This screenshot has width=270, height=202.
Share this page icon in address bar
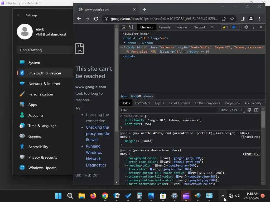pos(224,19)
